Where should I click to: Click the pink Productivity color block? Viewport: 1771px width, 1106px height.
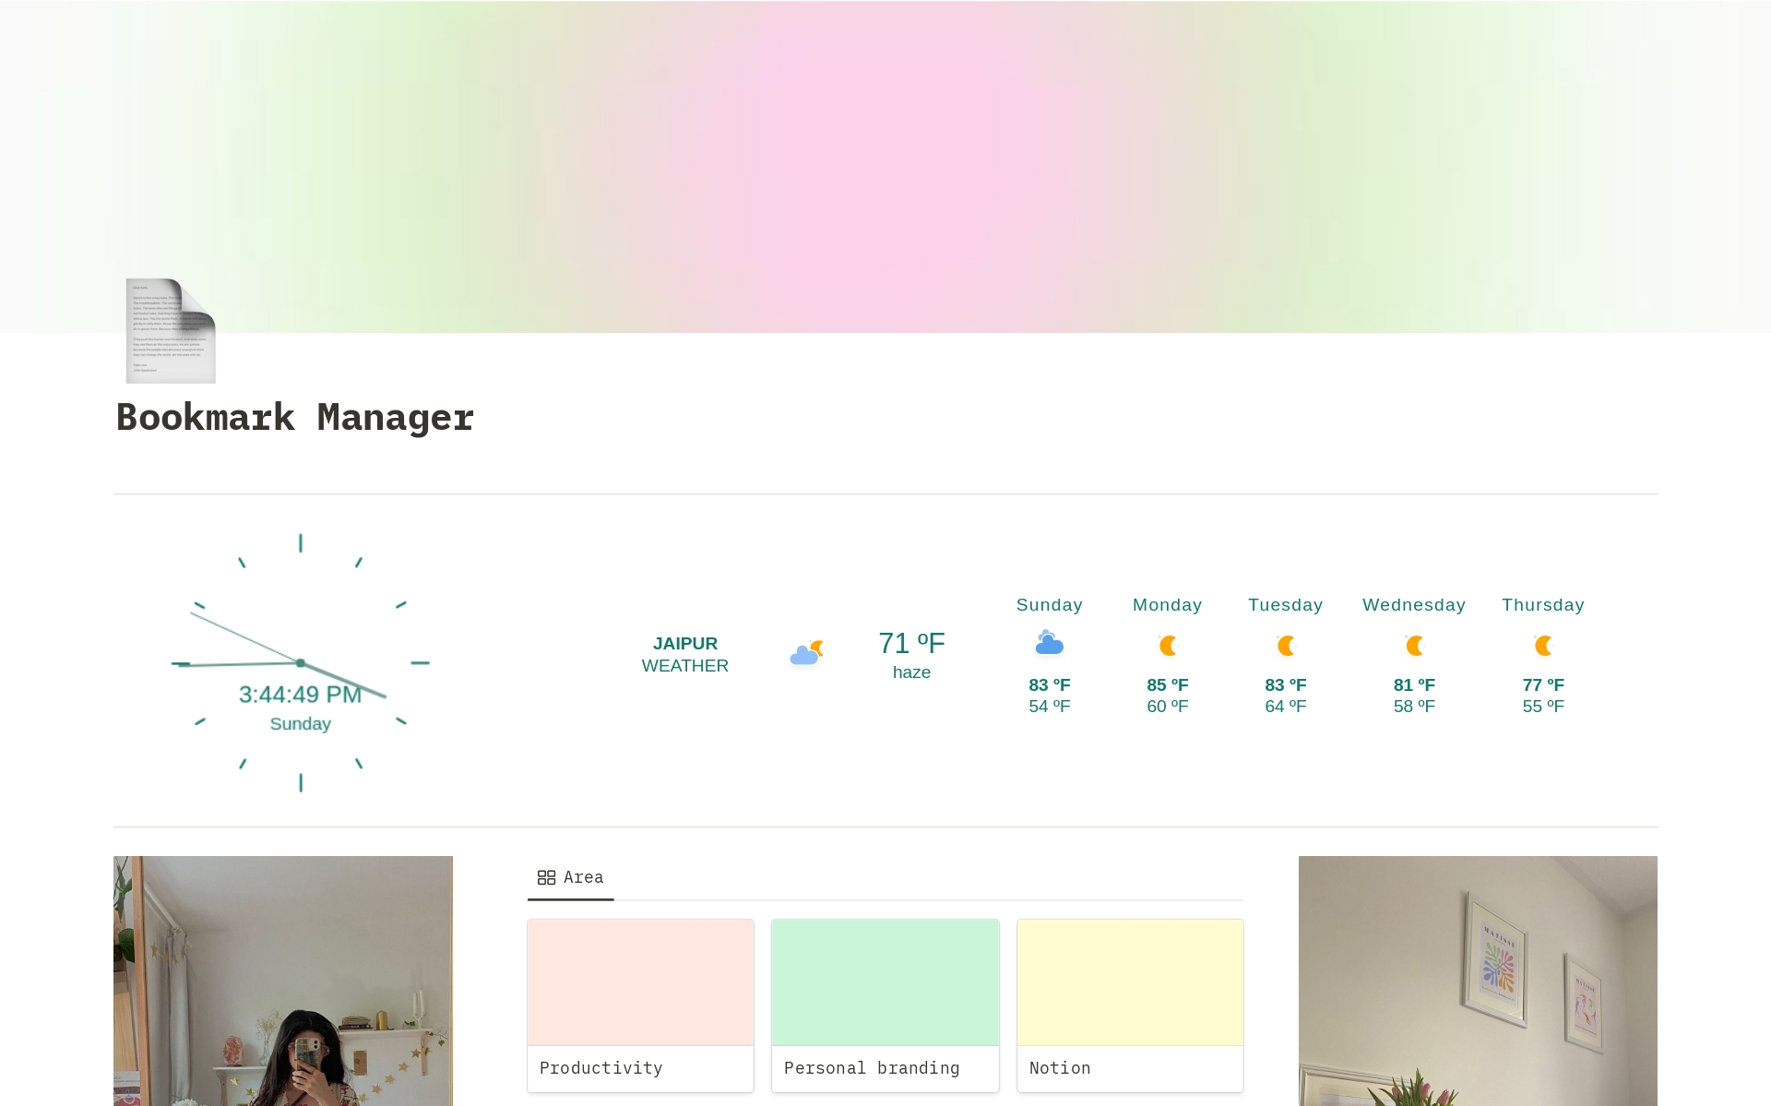[x=640, y=981]
